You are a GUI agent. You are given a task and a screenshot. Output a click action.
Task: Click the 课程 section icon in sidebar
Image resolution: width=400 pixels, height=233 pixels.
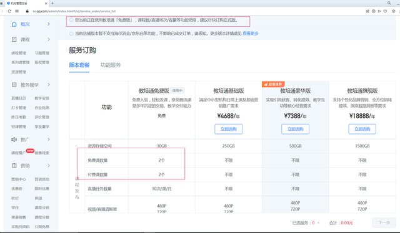[14, 39]
